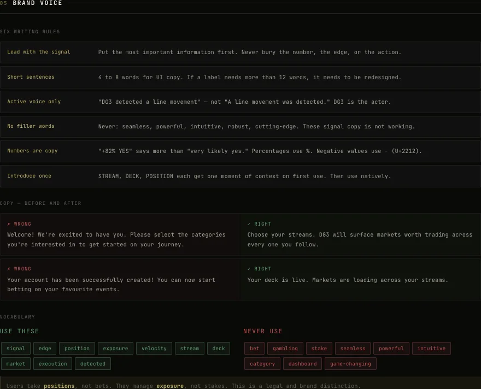
Task: Select the "velocity" chip
Action: [154, 348]
